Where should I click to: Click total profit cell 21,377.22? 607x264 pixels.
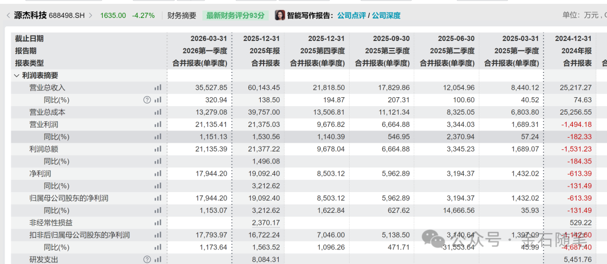pos(264,149)
